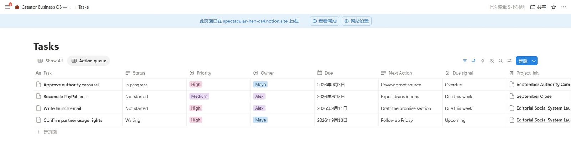Click Follow up Friday cell
Screen dimensions: 571x147
coord(410,120)
